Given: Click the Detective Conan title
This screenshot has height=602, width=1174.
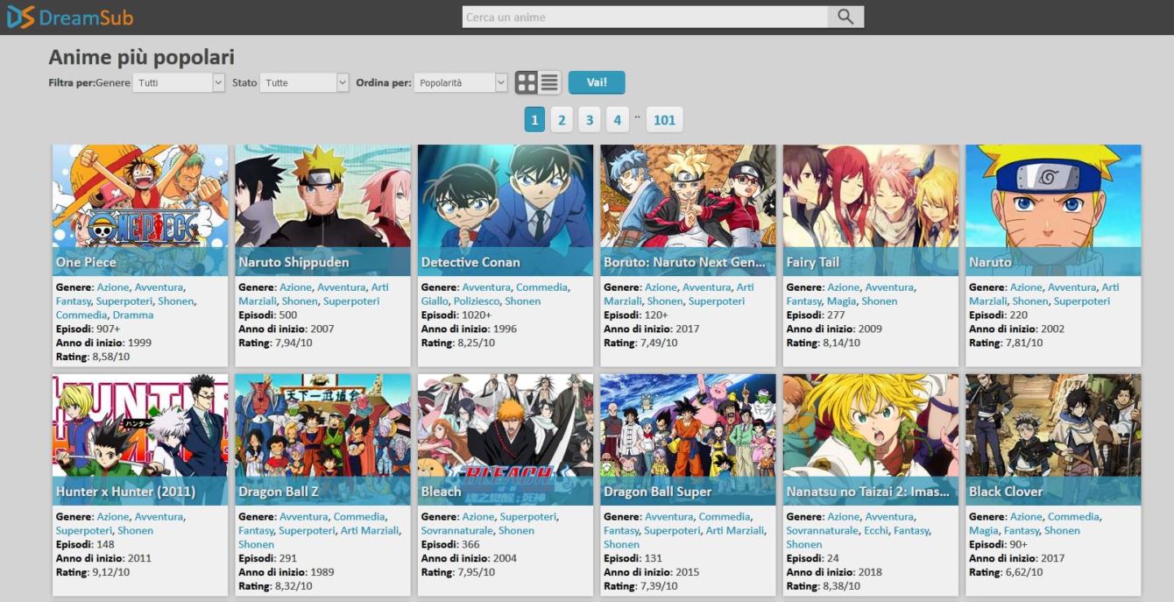Looking at the screenshot, I should 470,262.
